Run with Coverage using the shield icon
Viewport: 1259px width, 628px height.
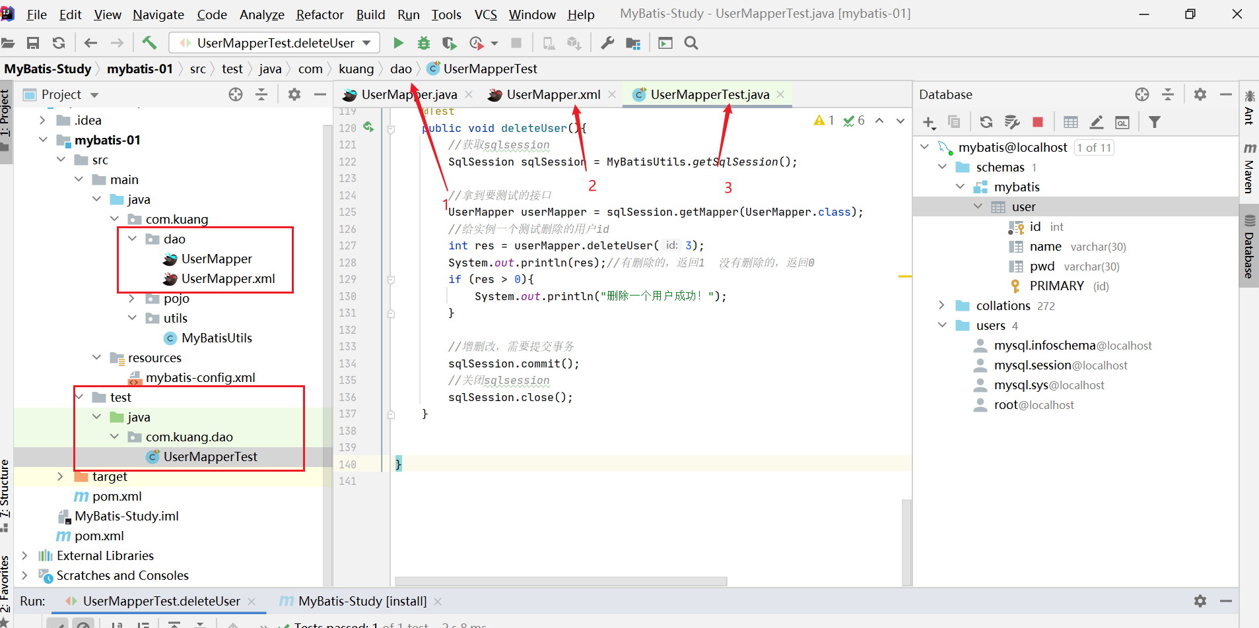pos(450,43)
